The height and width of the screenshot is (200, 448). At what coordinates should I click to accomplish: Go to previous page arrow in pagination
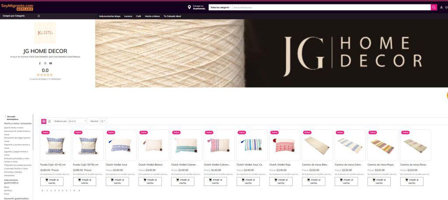click(42, 190)
